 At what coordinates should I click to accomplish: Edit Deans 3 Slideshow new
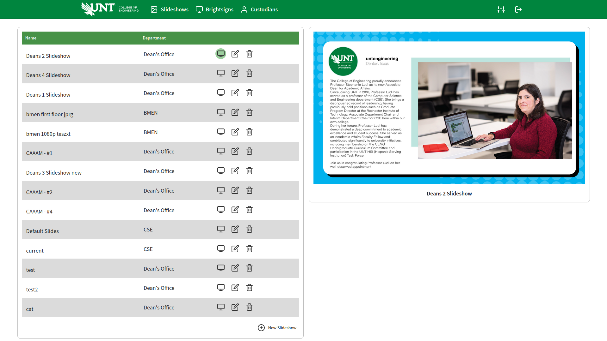[235, 171]
